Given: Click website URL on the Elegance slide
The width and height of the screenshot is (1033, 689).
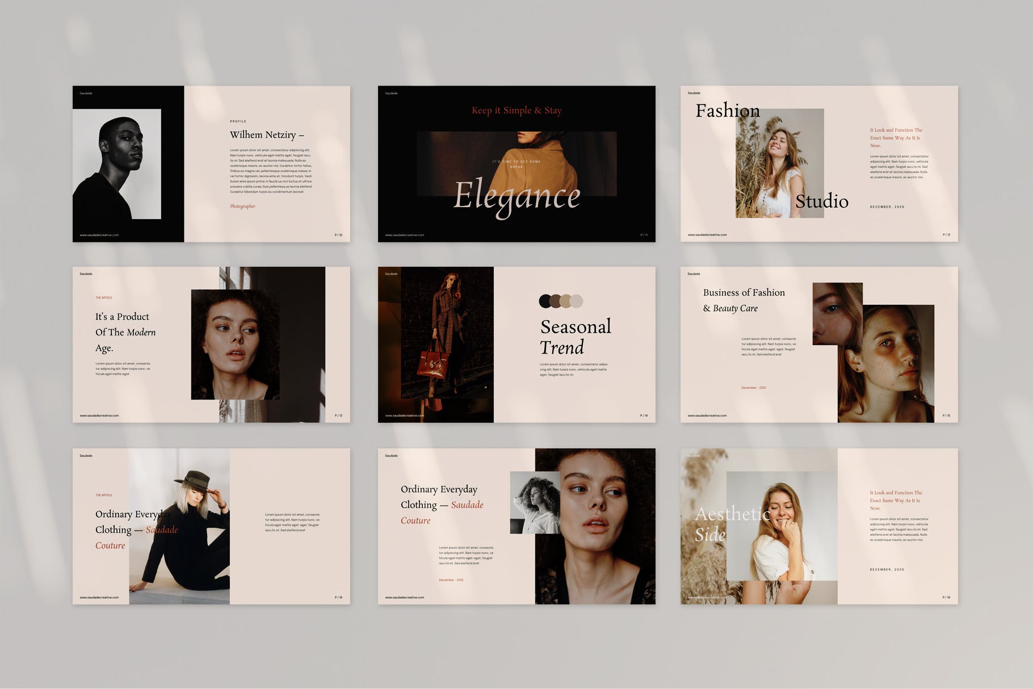Looking at the screenshot, I should [x=405, y=235].
